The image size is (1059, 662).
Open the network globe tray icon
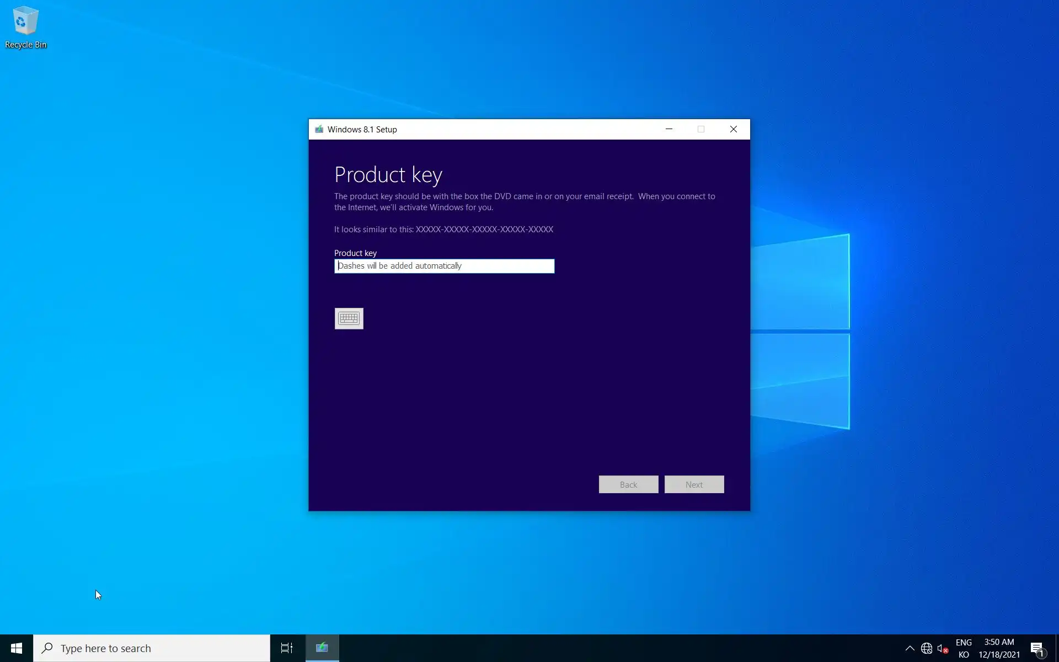927,648
